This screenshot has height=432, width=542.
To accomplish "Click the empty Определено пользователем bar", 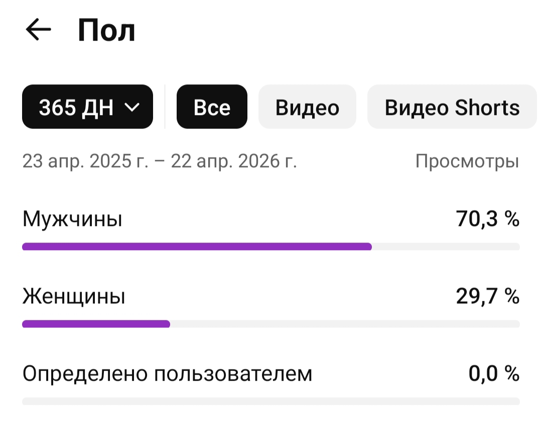I will pyautogui.click(x=271, y=401).
